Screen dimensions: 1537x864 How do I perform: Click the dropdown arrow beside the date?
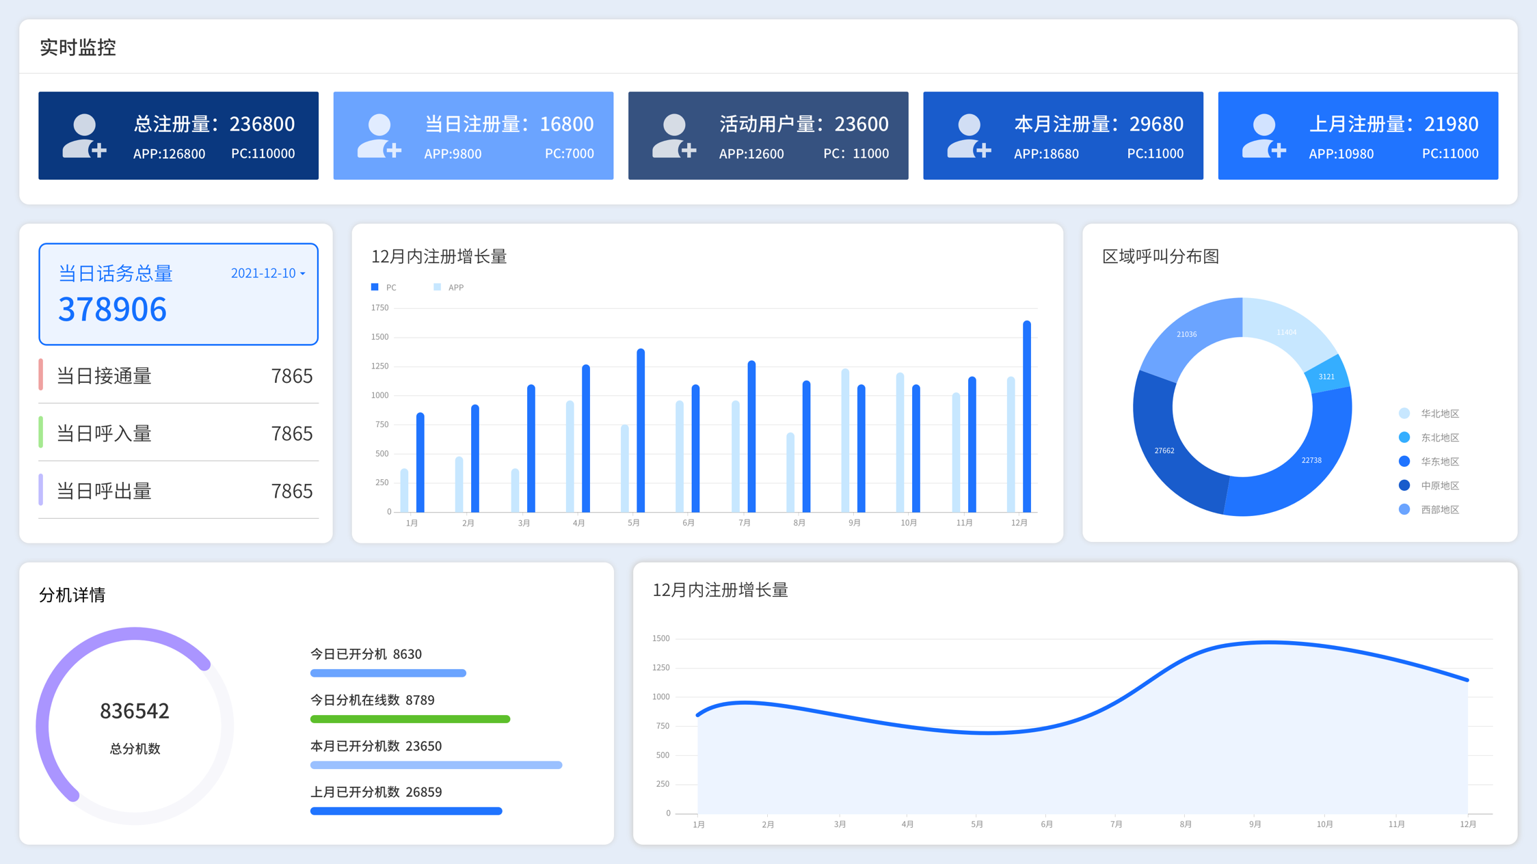[303, 273]
